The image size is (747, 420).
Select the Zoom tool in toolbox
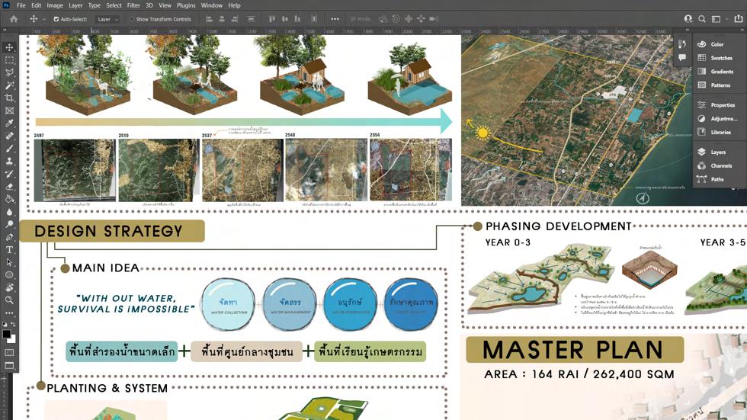(x=9, y=300)
